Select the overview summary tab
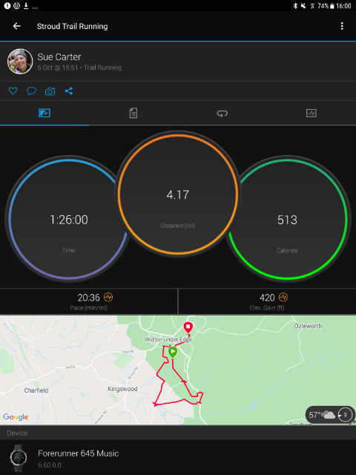This screenshot has width=356, height=475. click(44, 114)
